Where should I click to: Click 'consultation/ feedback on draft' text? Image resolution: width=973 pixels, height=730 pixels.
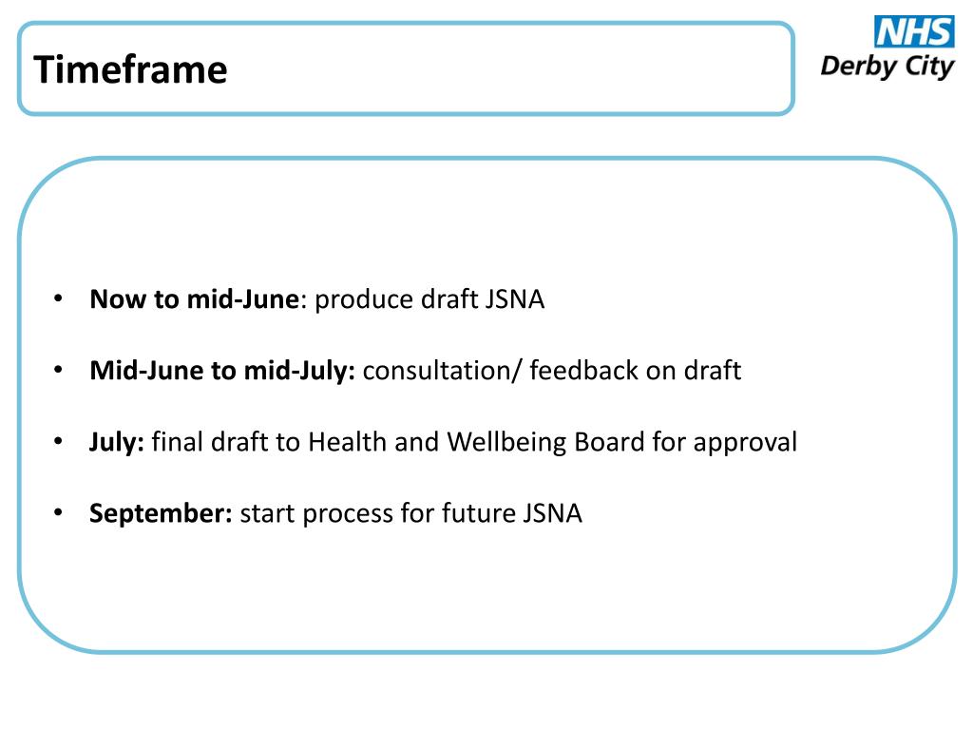552,371
